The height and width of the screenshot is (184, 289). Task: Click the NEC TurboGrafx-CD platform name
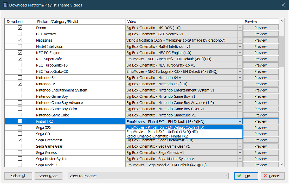[x=52, y=71]
